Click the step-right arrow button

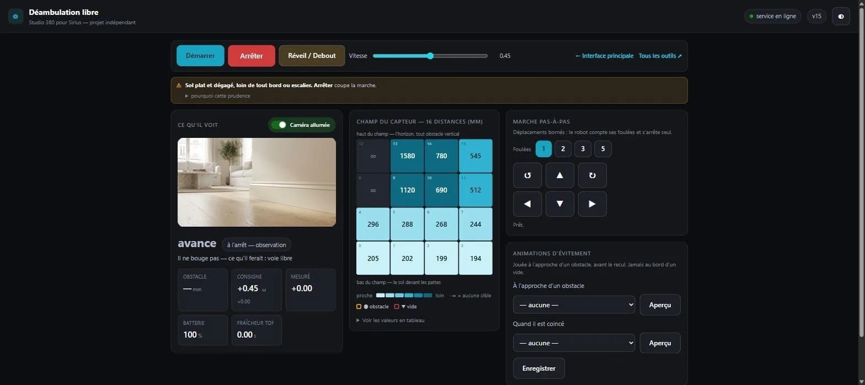(592, 204)
